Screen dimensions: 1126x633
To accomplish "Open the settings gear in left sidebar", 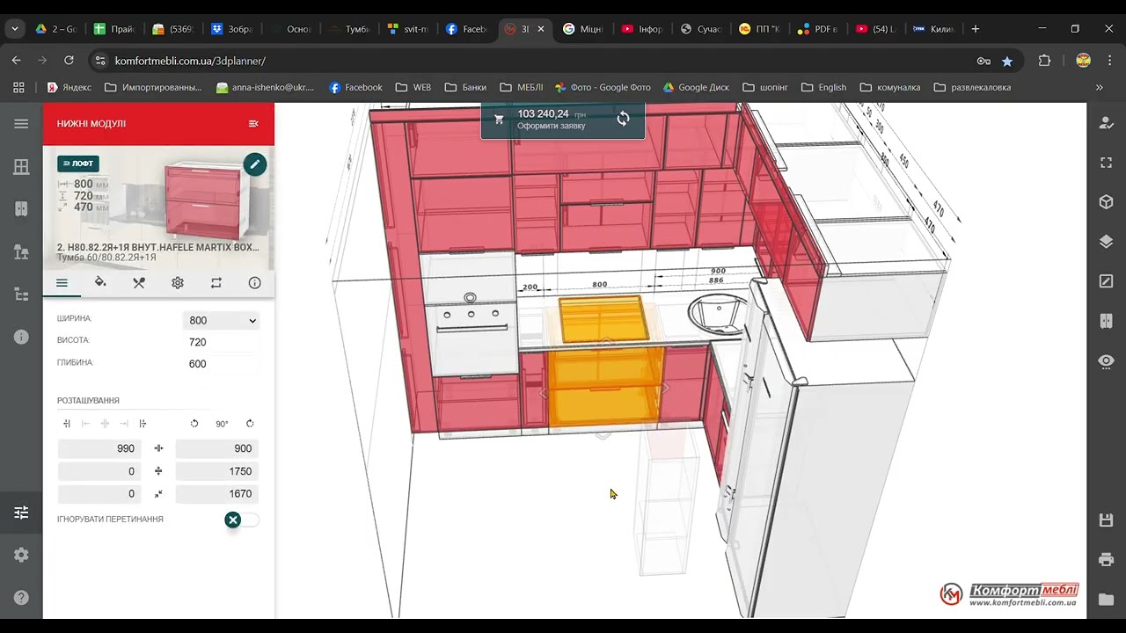I will [21, 555].
